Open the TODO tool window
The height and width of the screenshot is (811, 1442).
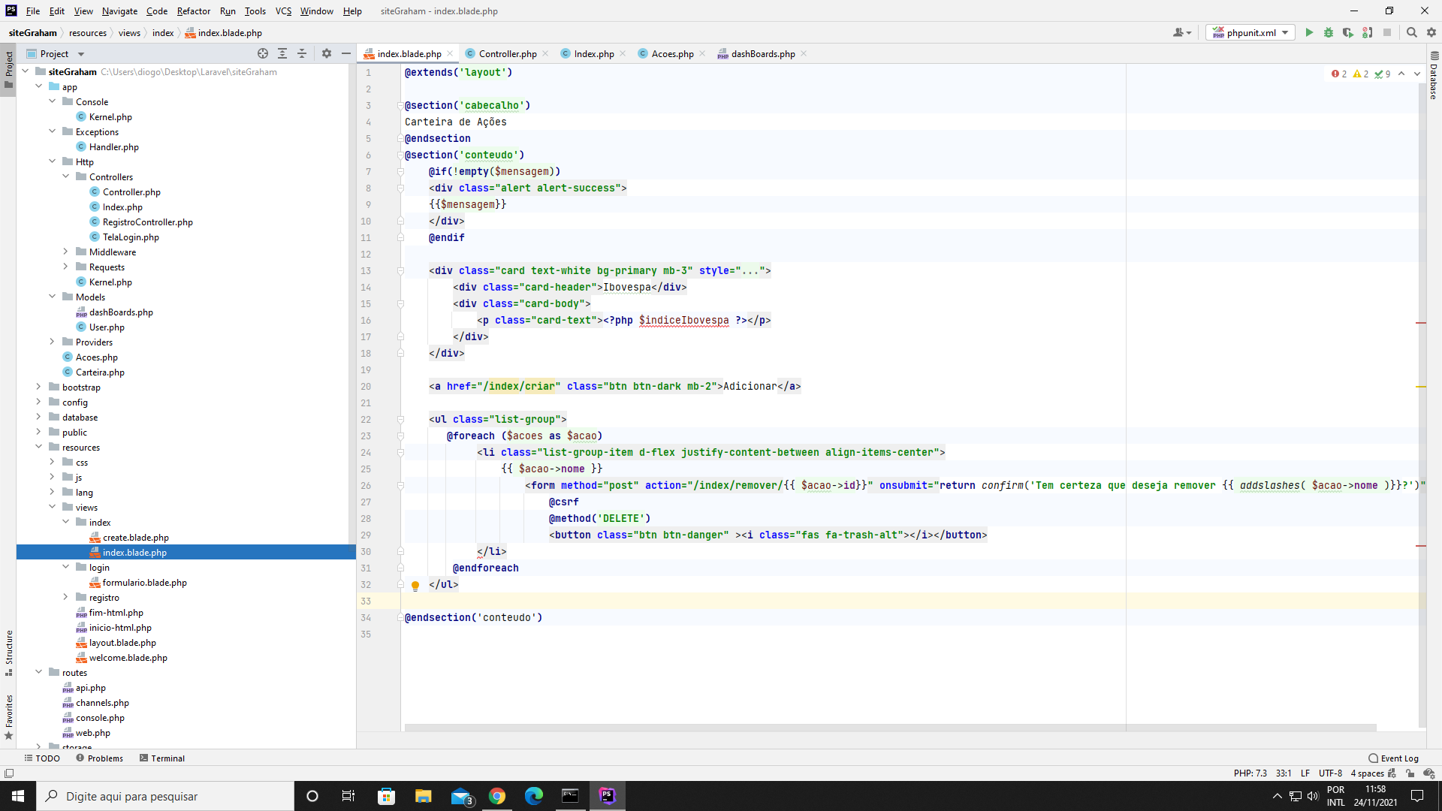pyautogui.click(x=42, y=758)
